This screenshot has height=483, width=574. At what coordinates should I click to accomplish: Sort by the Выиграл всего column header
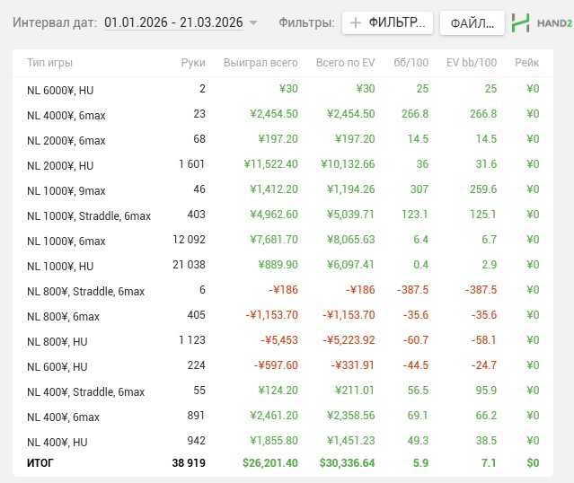(x=259, y=63)
